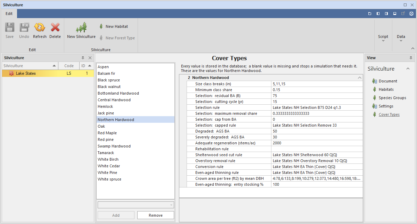Pin the View panel
The width and height of the screenshot is (417, 224).
click(411, 58)
